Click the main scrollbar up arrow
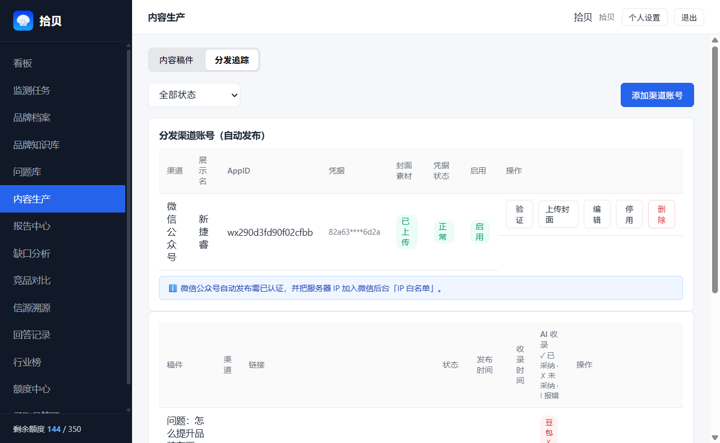The image size is (720, 443). 715,40
